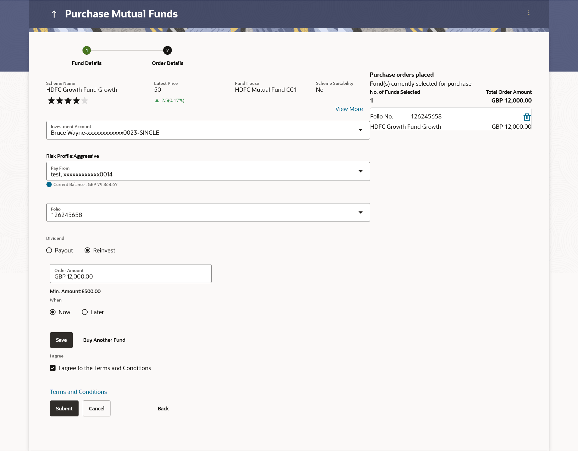This screenshot has width=578, height=451.
Task: Choose Later for order timing
Action: pyautogui.click(x=85, y=312)
